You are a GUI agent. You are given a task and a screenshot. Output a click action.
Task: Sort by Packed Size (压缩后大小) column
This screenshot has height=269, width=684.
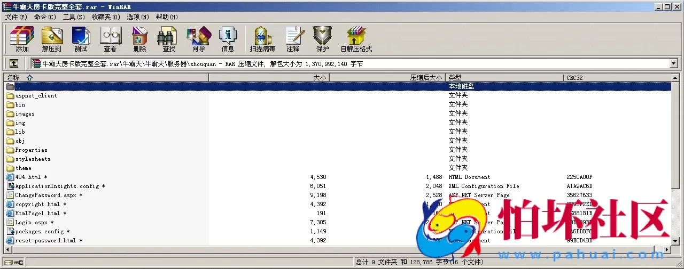[388, 78]
